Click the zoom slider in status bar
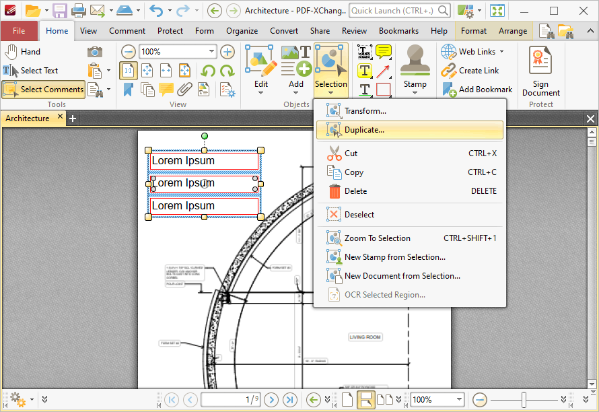 click(523, 399)
